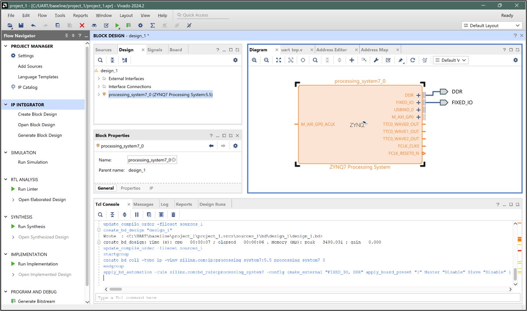Collapse the PROJECT MANAGER section
This screenshot has width=527, height=311.
[x=6, y=46]
